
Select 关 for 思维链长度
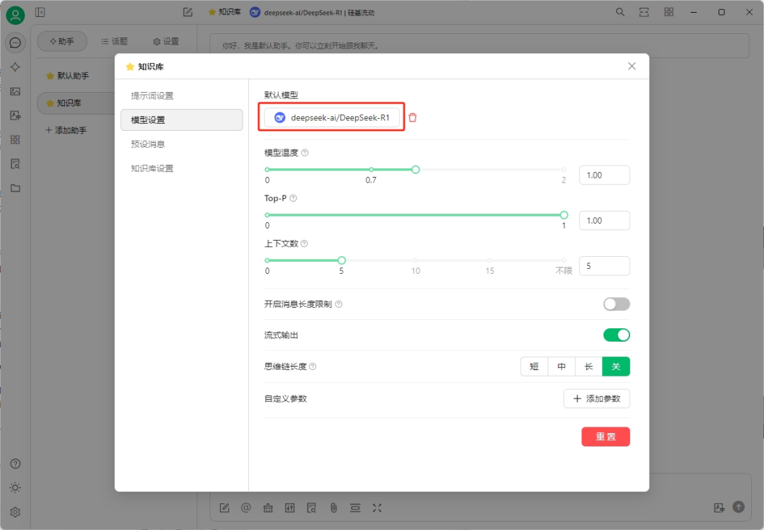(x=616, y=366)
